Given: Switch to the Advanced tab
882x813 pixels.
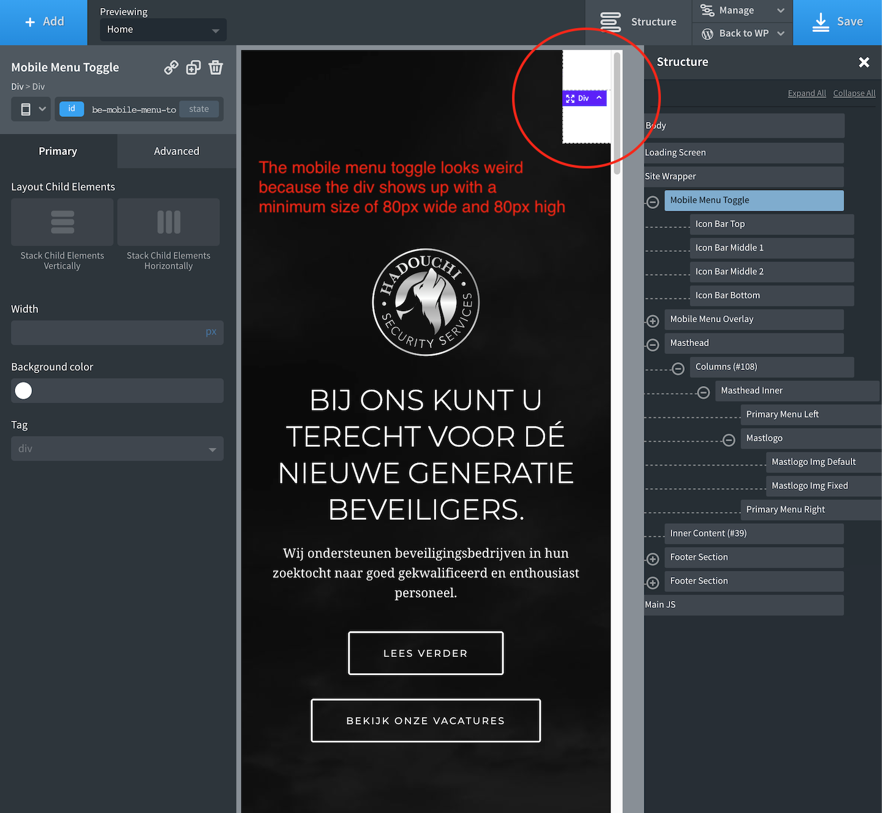Looking at the screenshot, I should [176, 151].
